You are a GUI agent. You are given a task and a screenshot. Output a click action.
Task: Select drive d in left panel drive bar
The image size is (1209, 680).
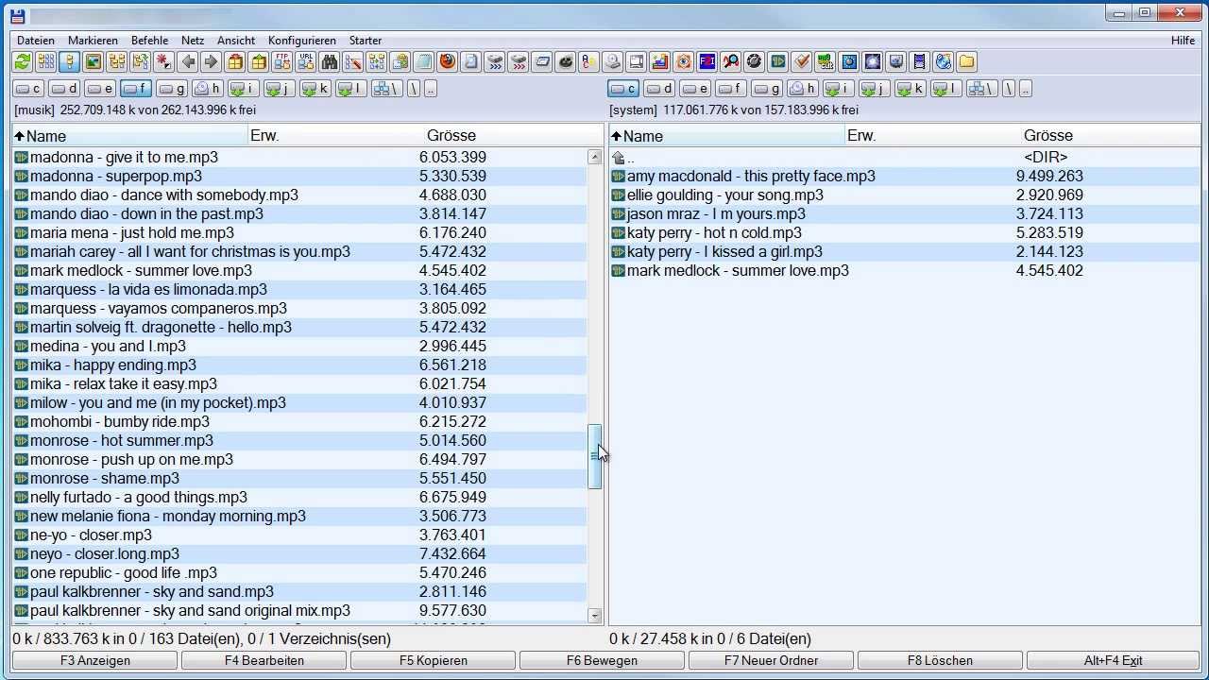pyautogui.click(x=64, y=89)
